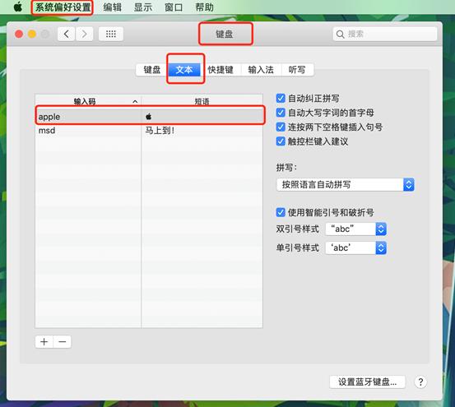The image size is (455, 407).
Task: Open the 窗口 menu
Action: [174, 7]
